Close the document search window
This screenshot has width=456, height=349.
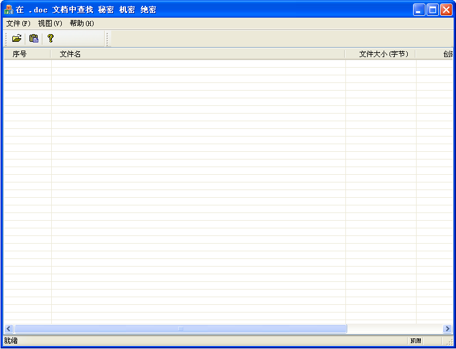(446, 10)
